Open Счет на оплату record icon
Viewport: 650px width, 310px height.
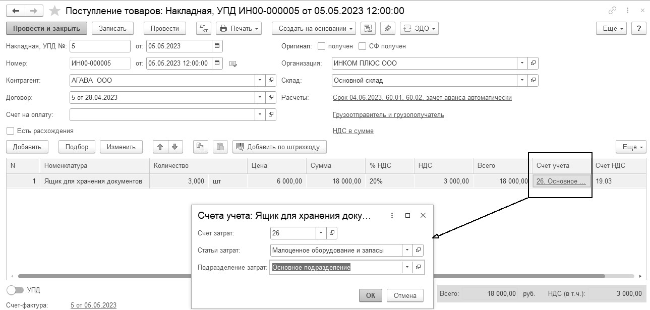(271, 114)
